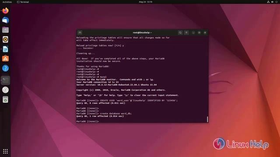The image size is (280, 157).
Task: Launch LibreOffice Writer from the dock
Action: click(x=5, y=49)
